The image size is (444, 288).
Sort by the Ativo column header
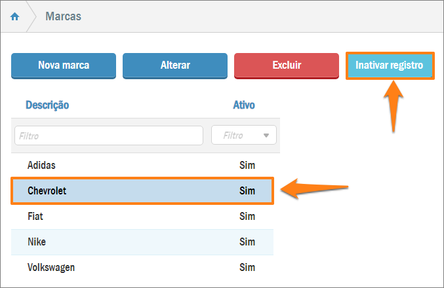pyautogui.click(x=244, y=105)
